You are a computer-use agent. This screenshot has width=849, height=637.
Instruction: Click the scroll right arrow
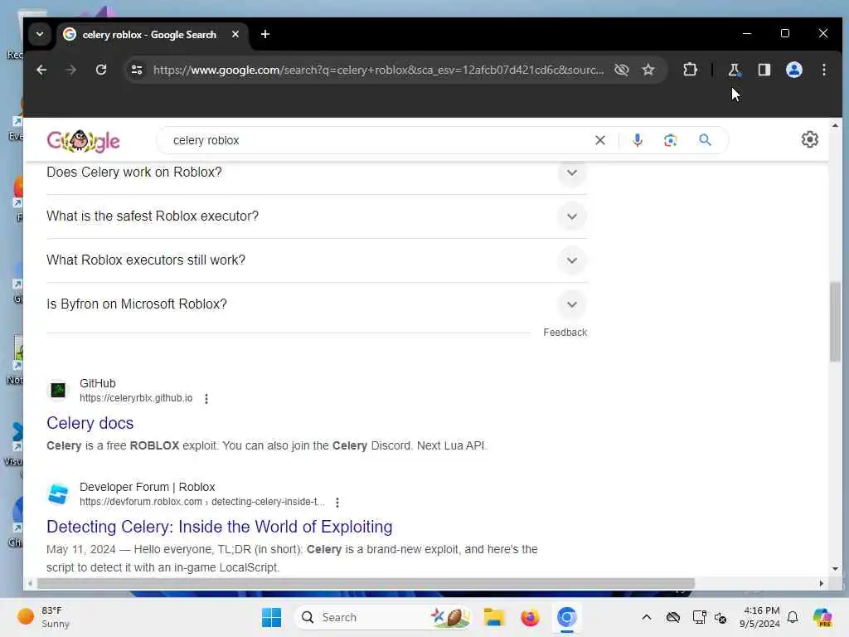(822, 584)
